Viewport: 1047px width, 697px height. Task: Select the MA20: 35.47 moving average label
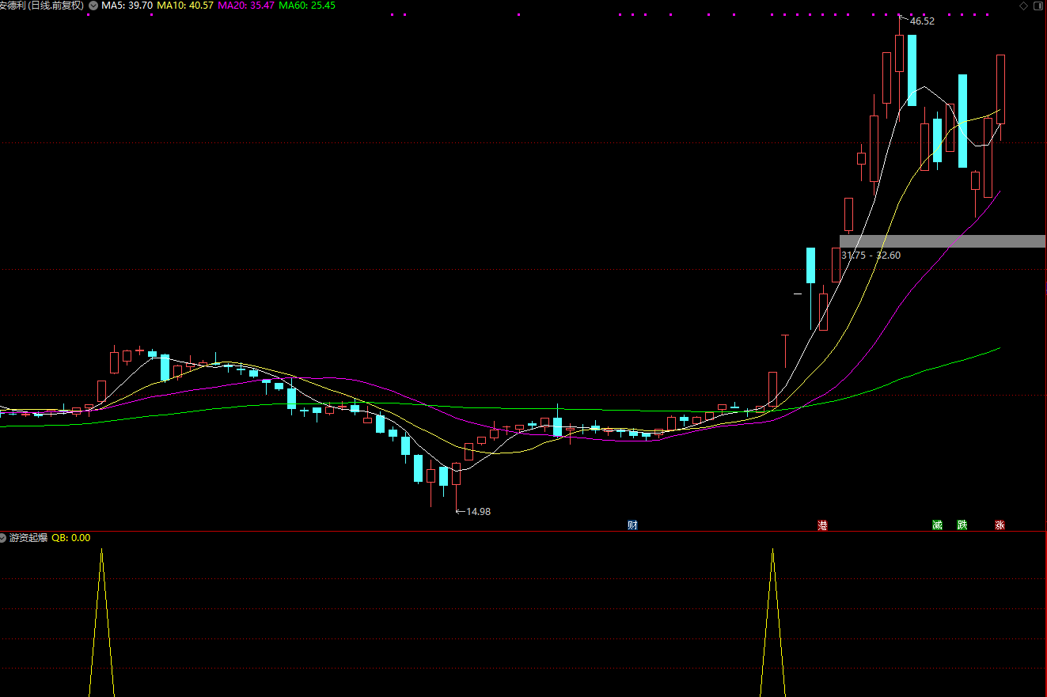pyautogui.click(x=246, y=6)
